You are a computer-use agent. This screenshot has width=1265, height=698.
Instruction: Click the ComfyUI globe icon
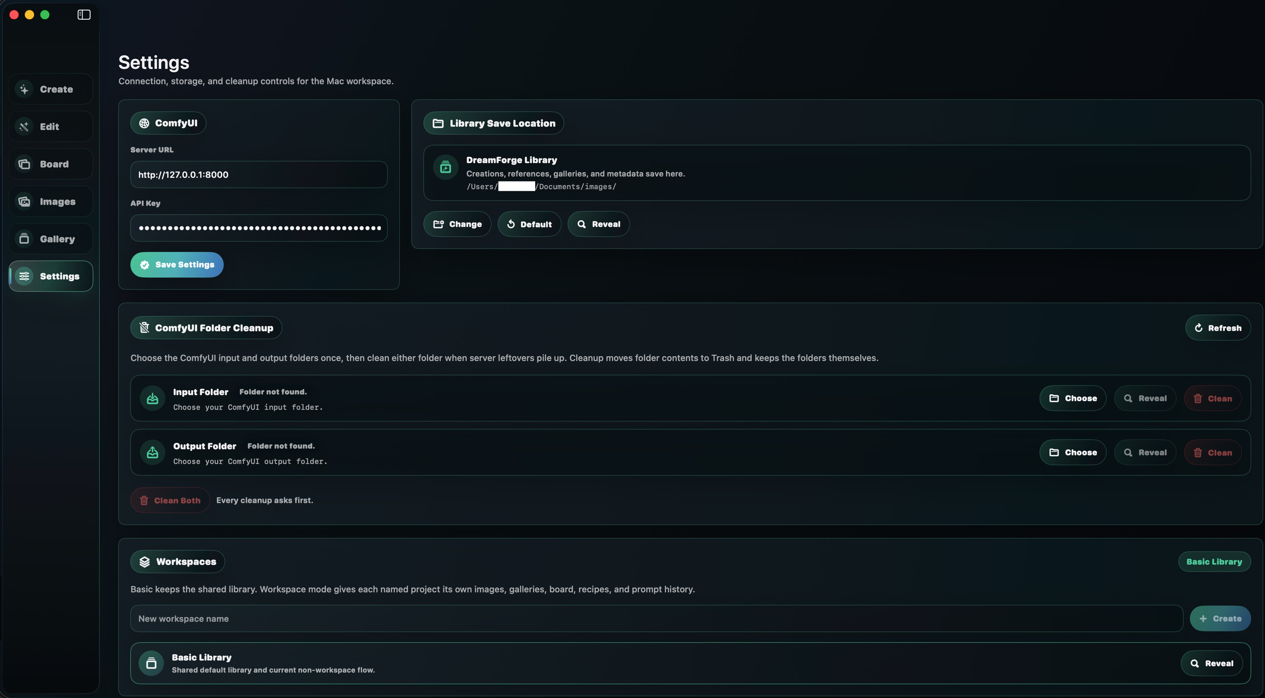pos(144,123)
